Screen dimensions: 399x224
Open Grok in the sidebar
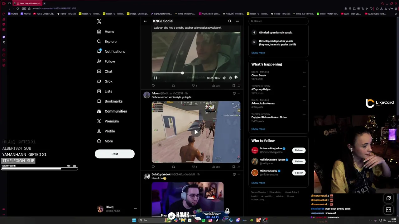[104, 82]
